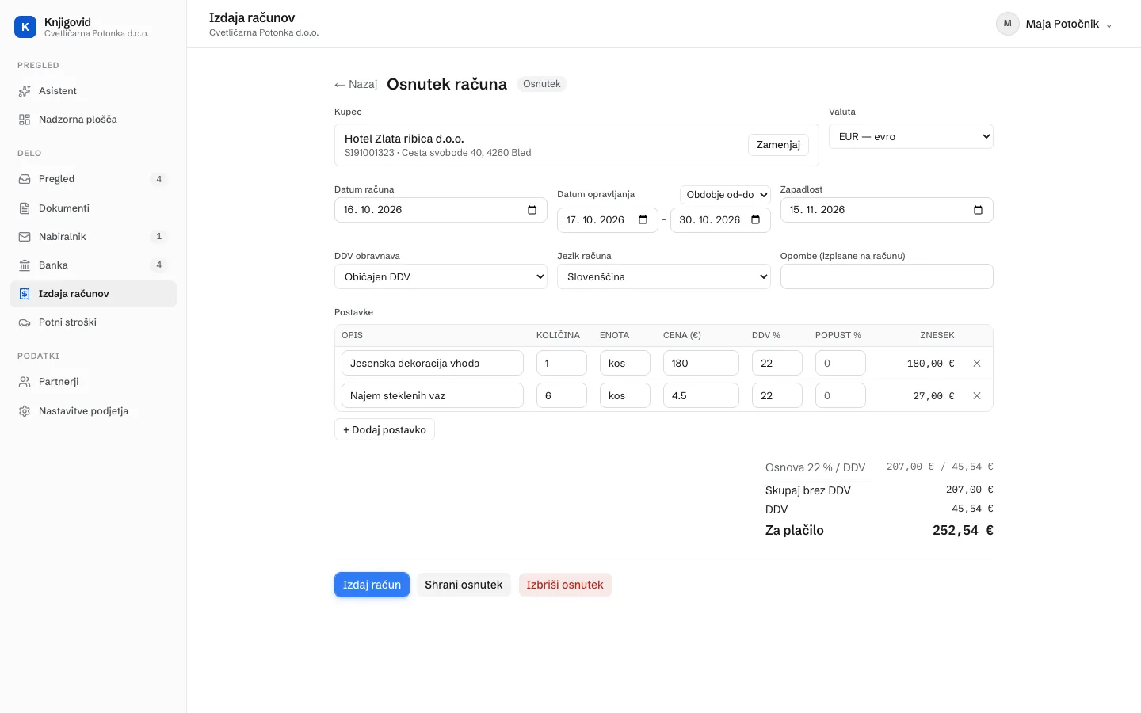This screenshot has width=1141, height=713.
Task: Open the Valuta EUR — evro dropdown
Action: tap(911, 137)
